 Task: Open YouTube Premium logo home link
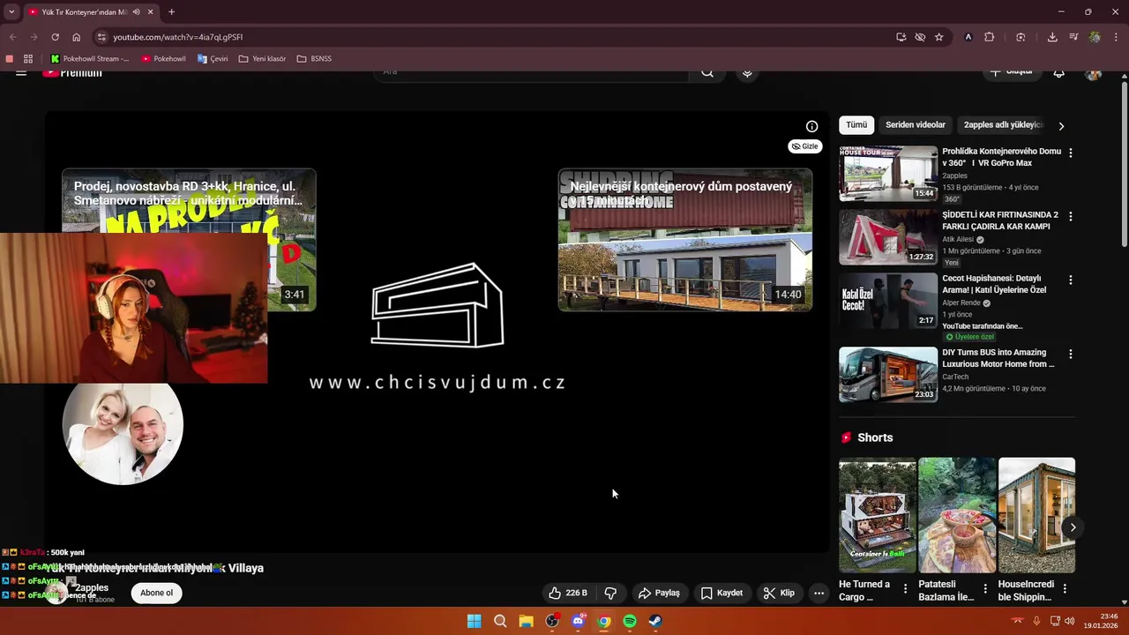click(72, 73)
